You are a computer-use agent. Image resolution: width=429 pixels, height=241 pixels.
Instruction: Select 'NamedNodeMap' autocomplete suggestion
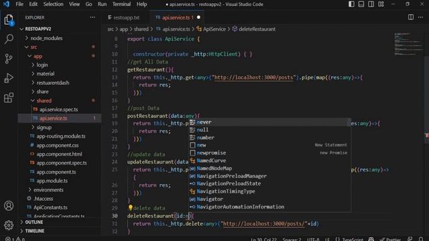pos(270,168)
